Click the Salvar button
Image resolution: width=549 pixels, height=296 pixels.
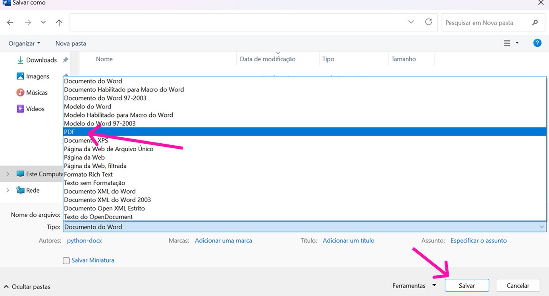(467, 286)
